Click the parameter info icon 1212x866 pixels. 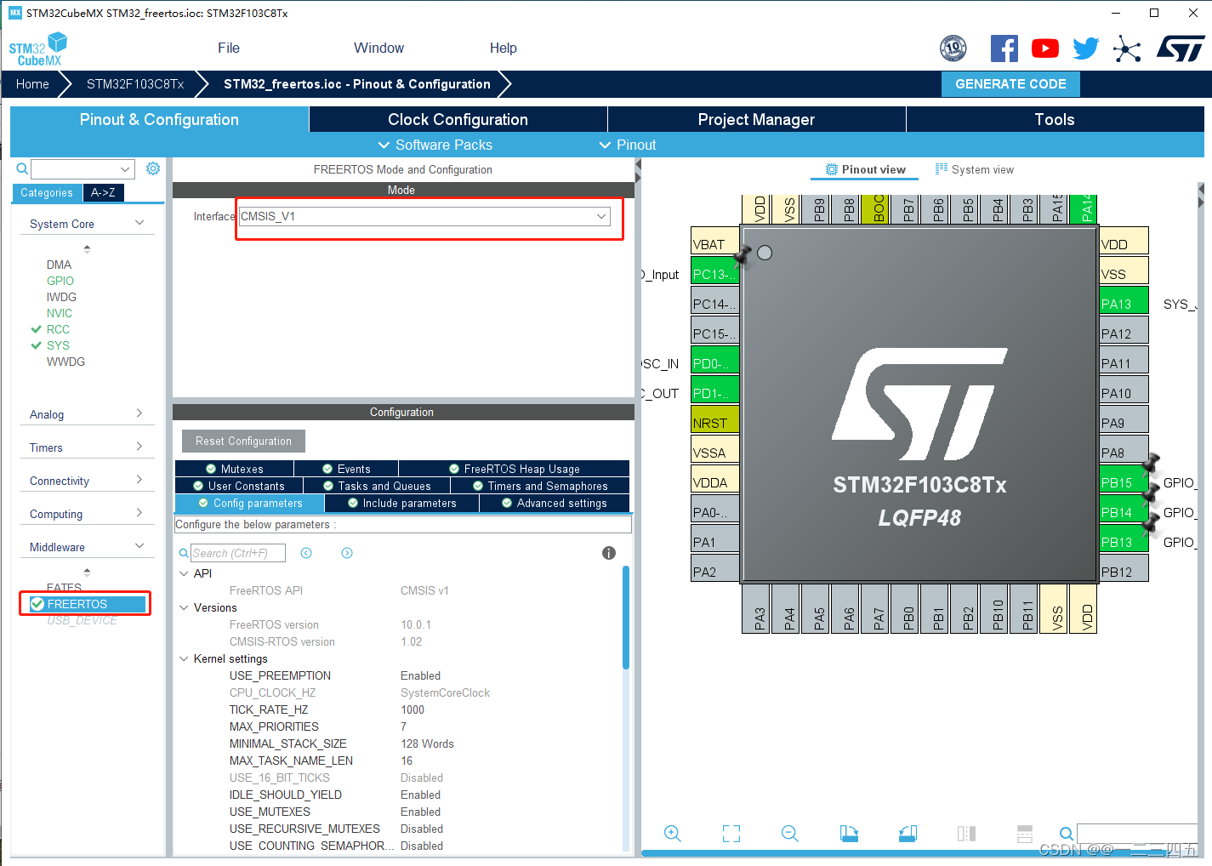pyautogui.click(x=609, y=553)
